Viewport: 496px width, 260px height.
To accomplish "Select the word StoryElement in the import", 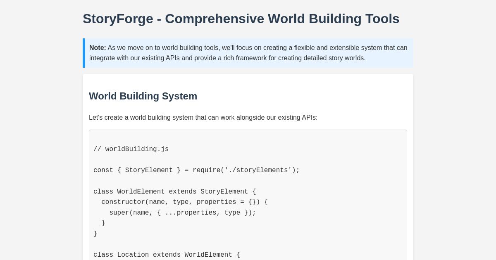I will (149, 170).
